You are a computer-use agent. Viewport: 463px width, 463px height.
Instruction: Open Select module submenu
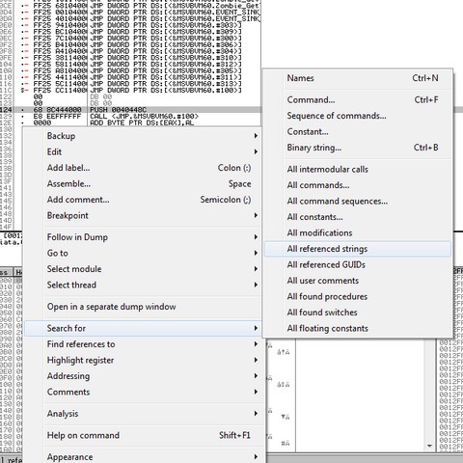point(144,269)
